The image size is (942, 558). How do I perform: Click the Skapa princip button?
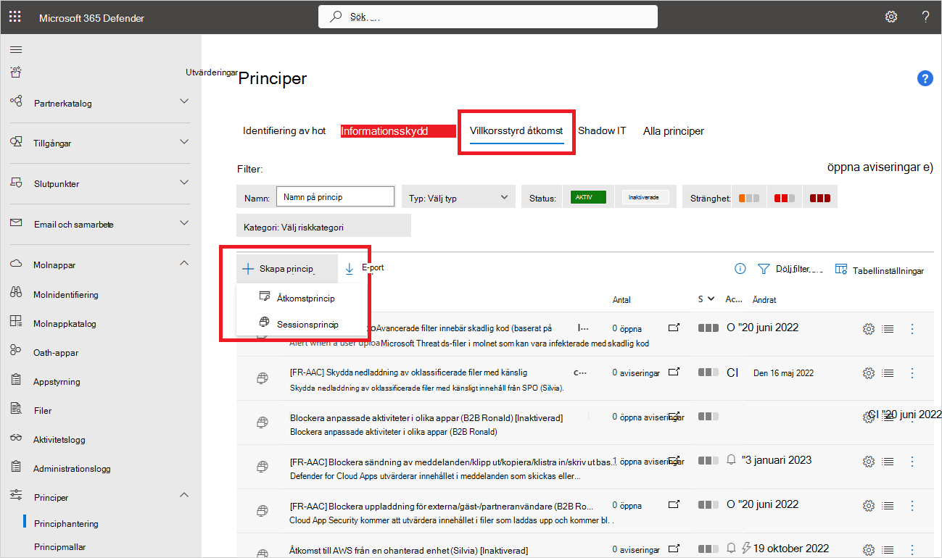pyautogui.click(x=287, y=269)
